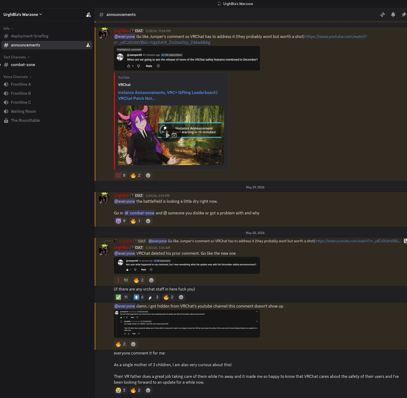
Task: Click the 5/30/26, 5:56 AM timestamp
Action: coord(158,248)
